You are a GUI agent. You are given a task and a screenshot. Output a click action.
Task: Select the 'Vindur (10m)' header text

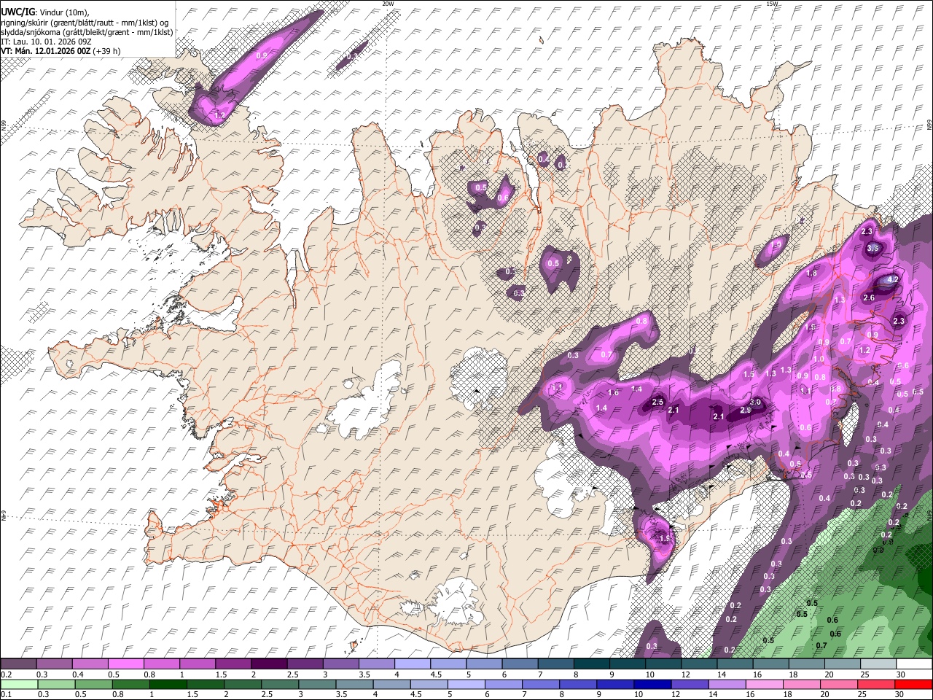[63, 12]
